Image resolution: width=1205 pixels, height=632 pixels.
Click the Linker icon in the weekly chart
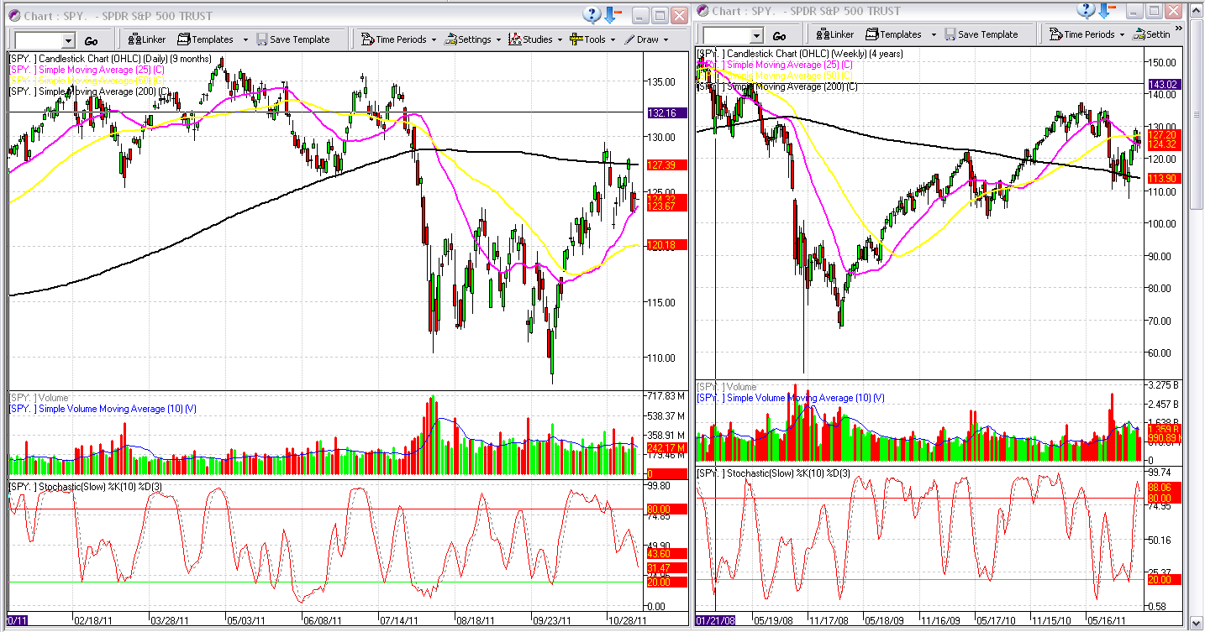point(822,34)
